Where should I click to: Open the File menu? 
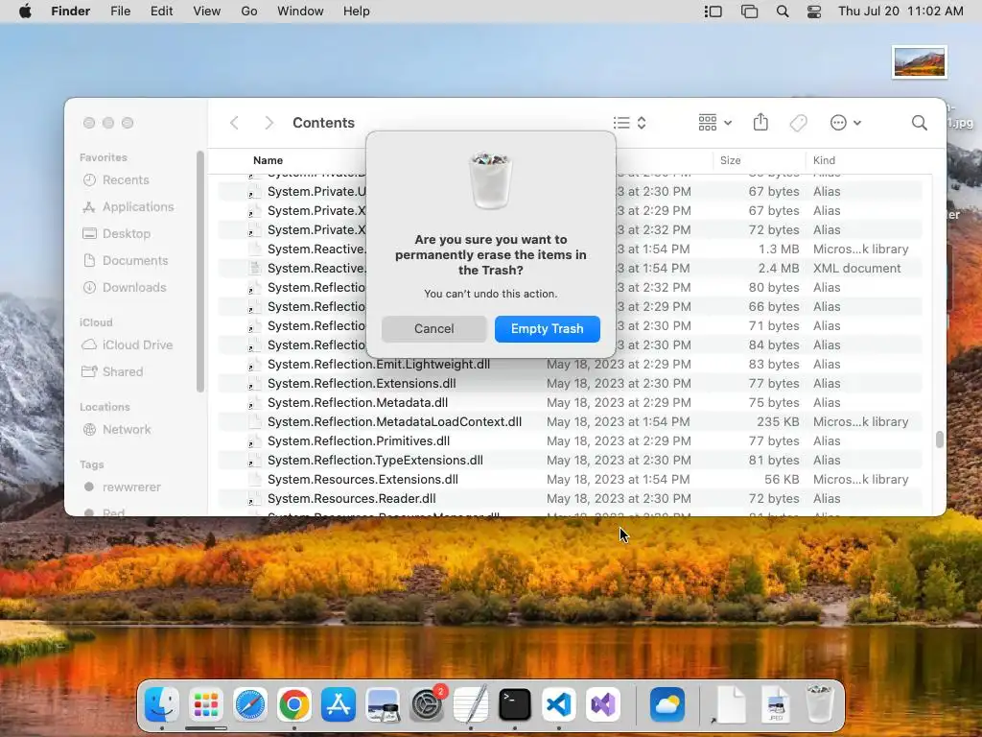(120, 12)
